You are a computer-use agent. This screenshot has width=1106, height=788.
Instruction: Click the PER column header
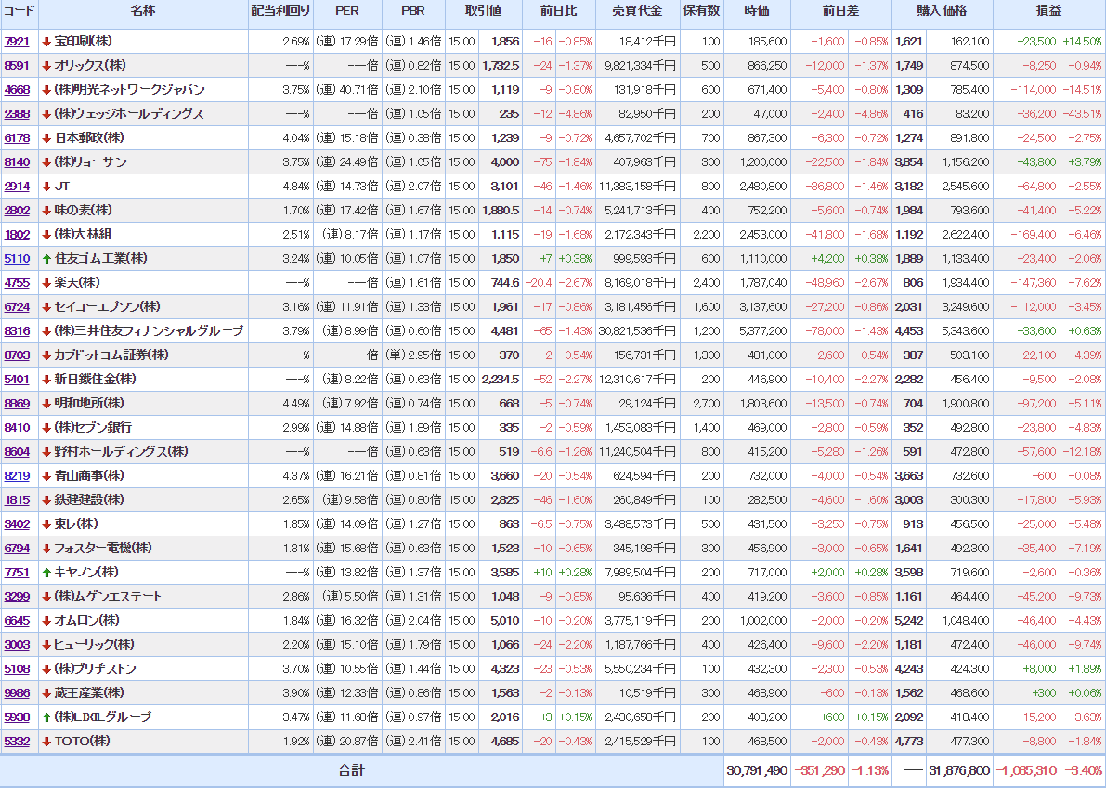(347, 11)
